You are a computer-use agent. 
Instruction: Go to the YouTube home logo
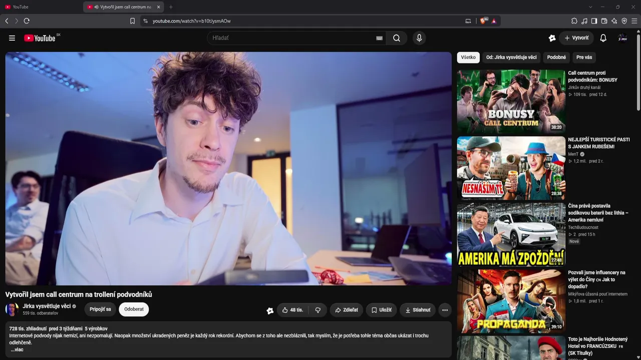[x=40, y=38]
